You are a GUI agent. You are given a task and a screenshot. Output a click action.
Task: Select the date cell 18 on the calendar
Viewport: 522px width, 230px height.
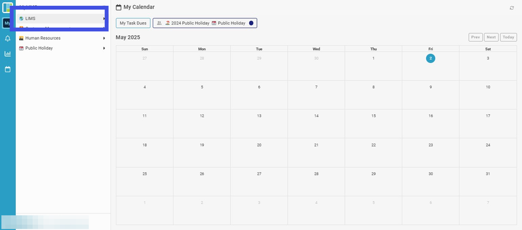145,153
